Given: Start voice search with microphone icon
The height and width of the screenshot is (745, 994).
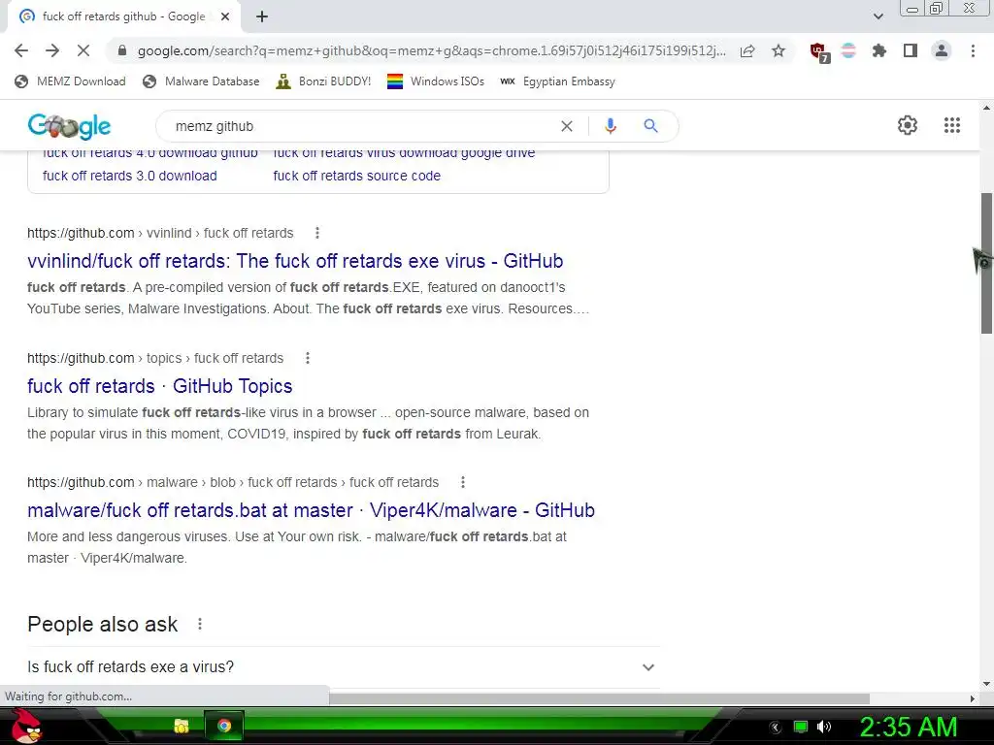Looking at the screenshot, I should pos(610,126).
